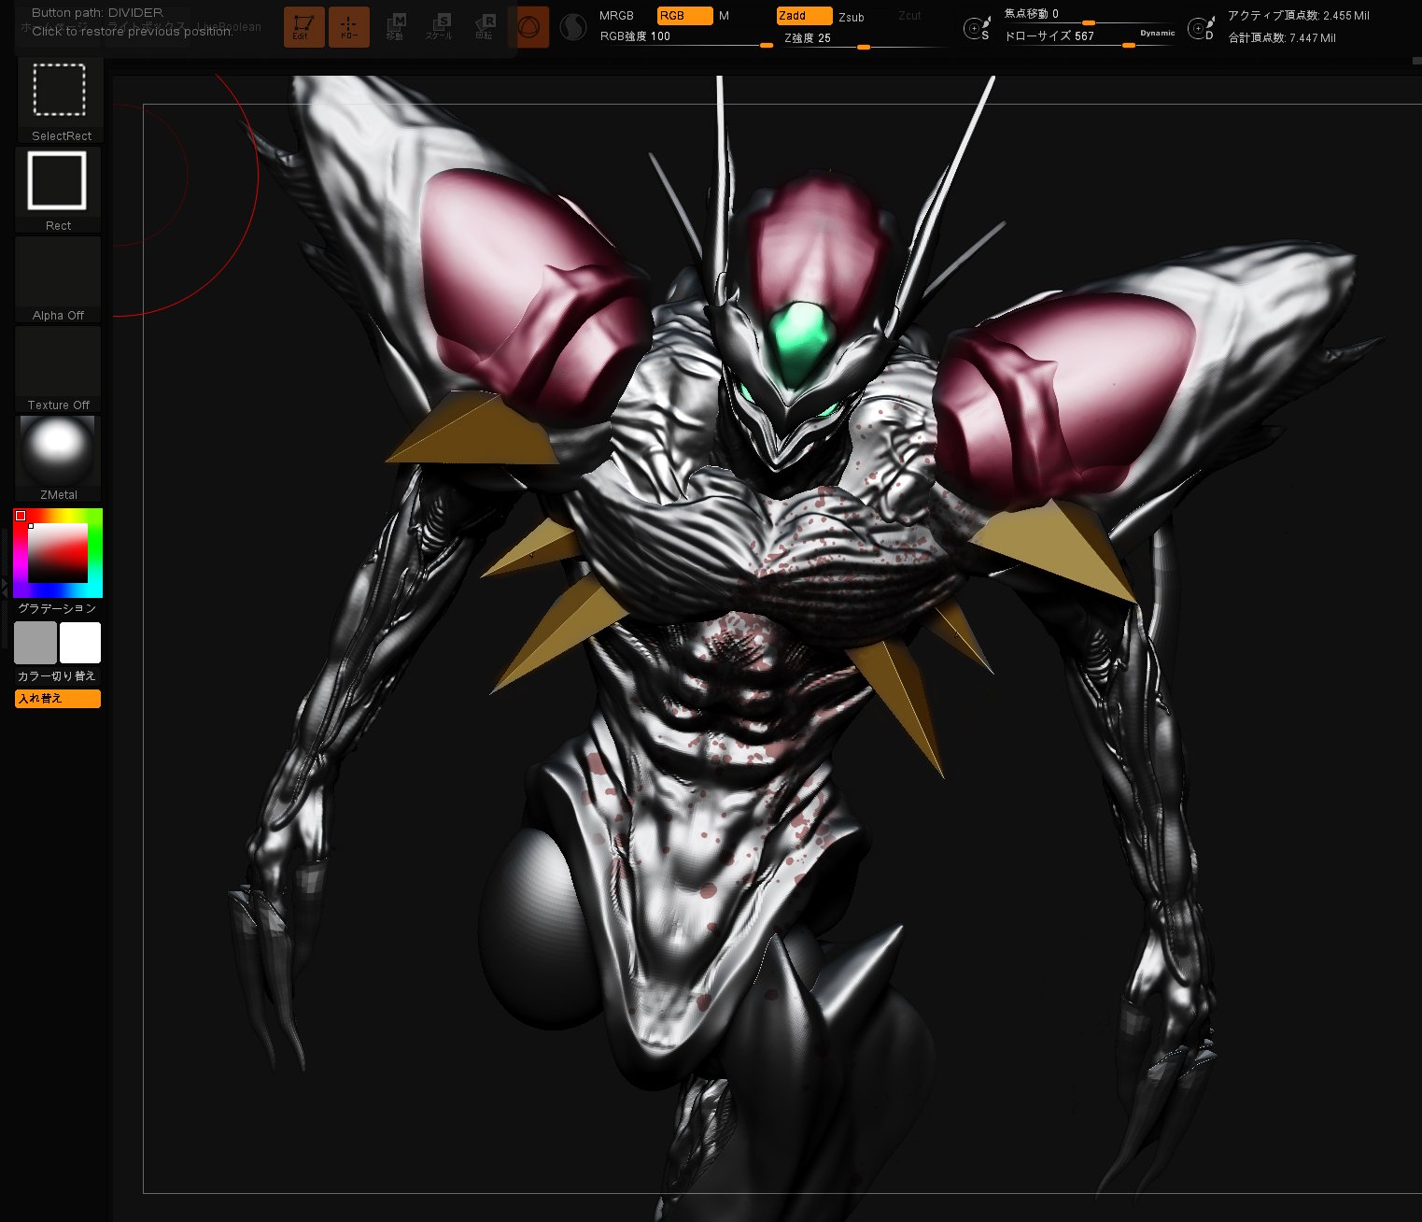Viewport: 1422px width, 1222px height.
Task: Toggle the Zadd sculpt mode
Action: click(804, 16)
